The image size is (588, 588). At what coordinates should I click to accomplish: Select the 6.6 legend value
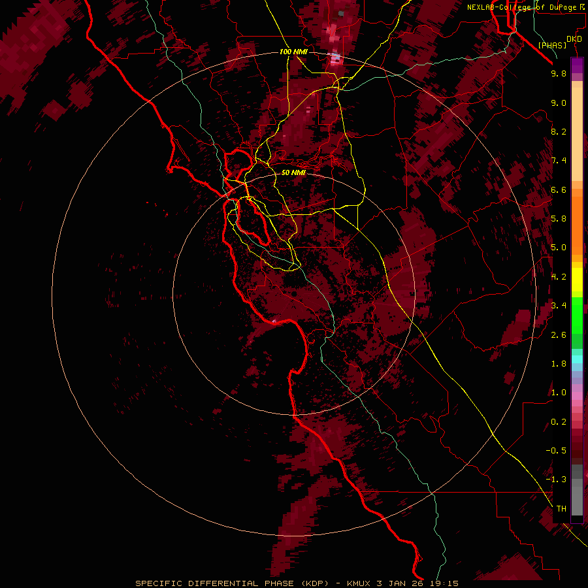pyautogui.click(x=559, y=189)
